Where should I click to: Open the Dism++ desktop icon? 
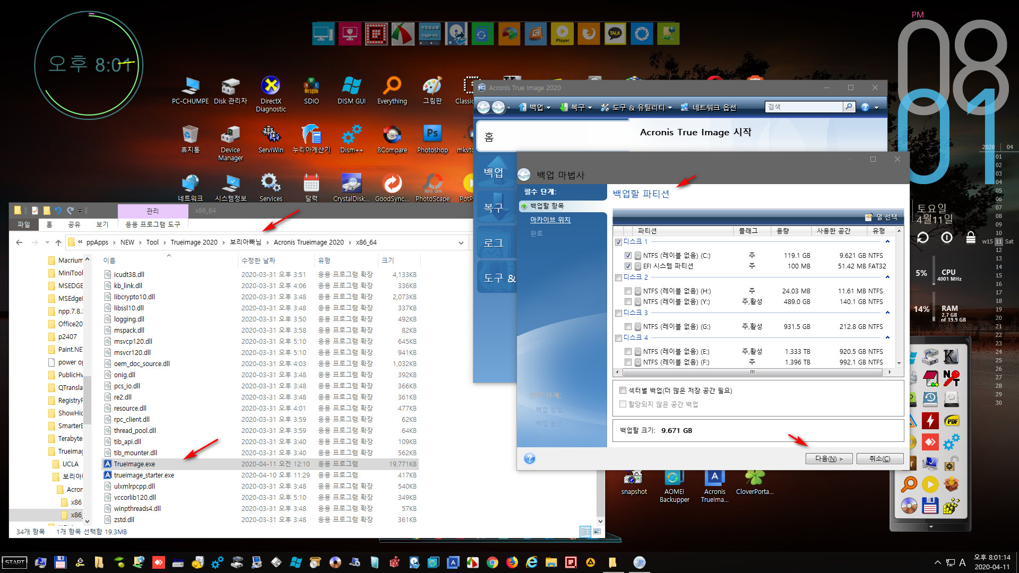(351, 139)
